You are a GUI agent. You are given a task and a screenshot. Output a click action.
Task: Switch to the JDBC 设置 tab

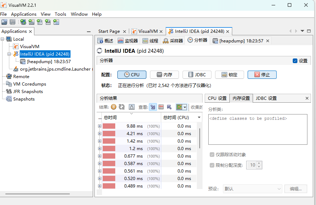[x=266, y=98]
